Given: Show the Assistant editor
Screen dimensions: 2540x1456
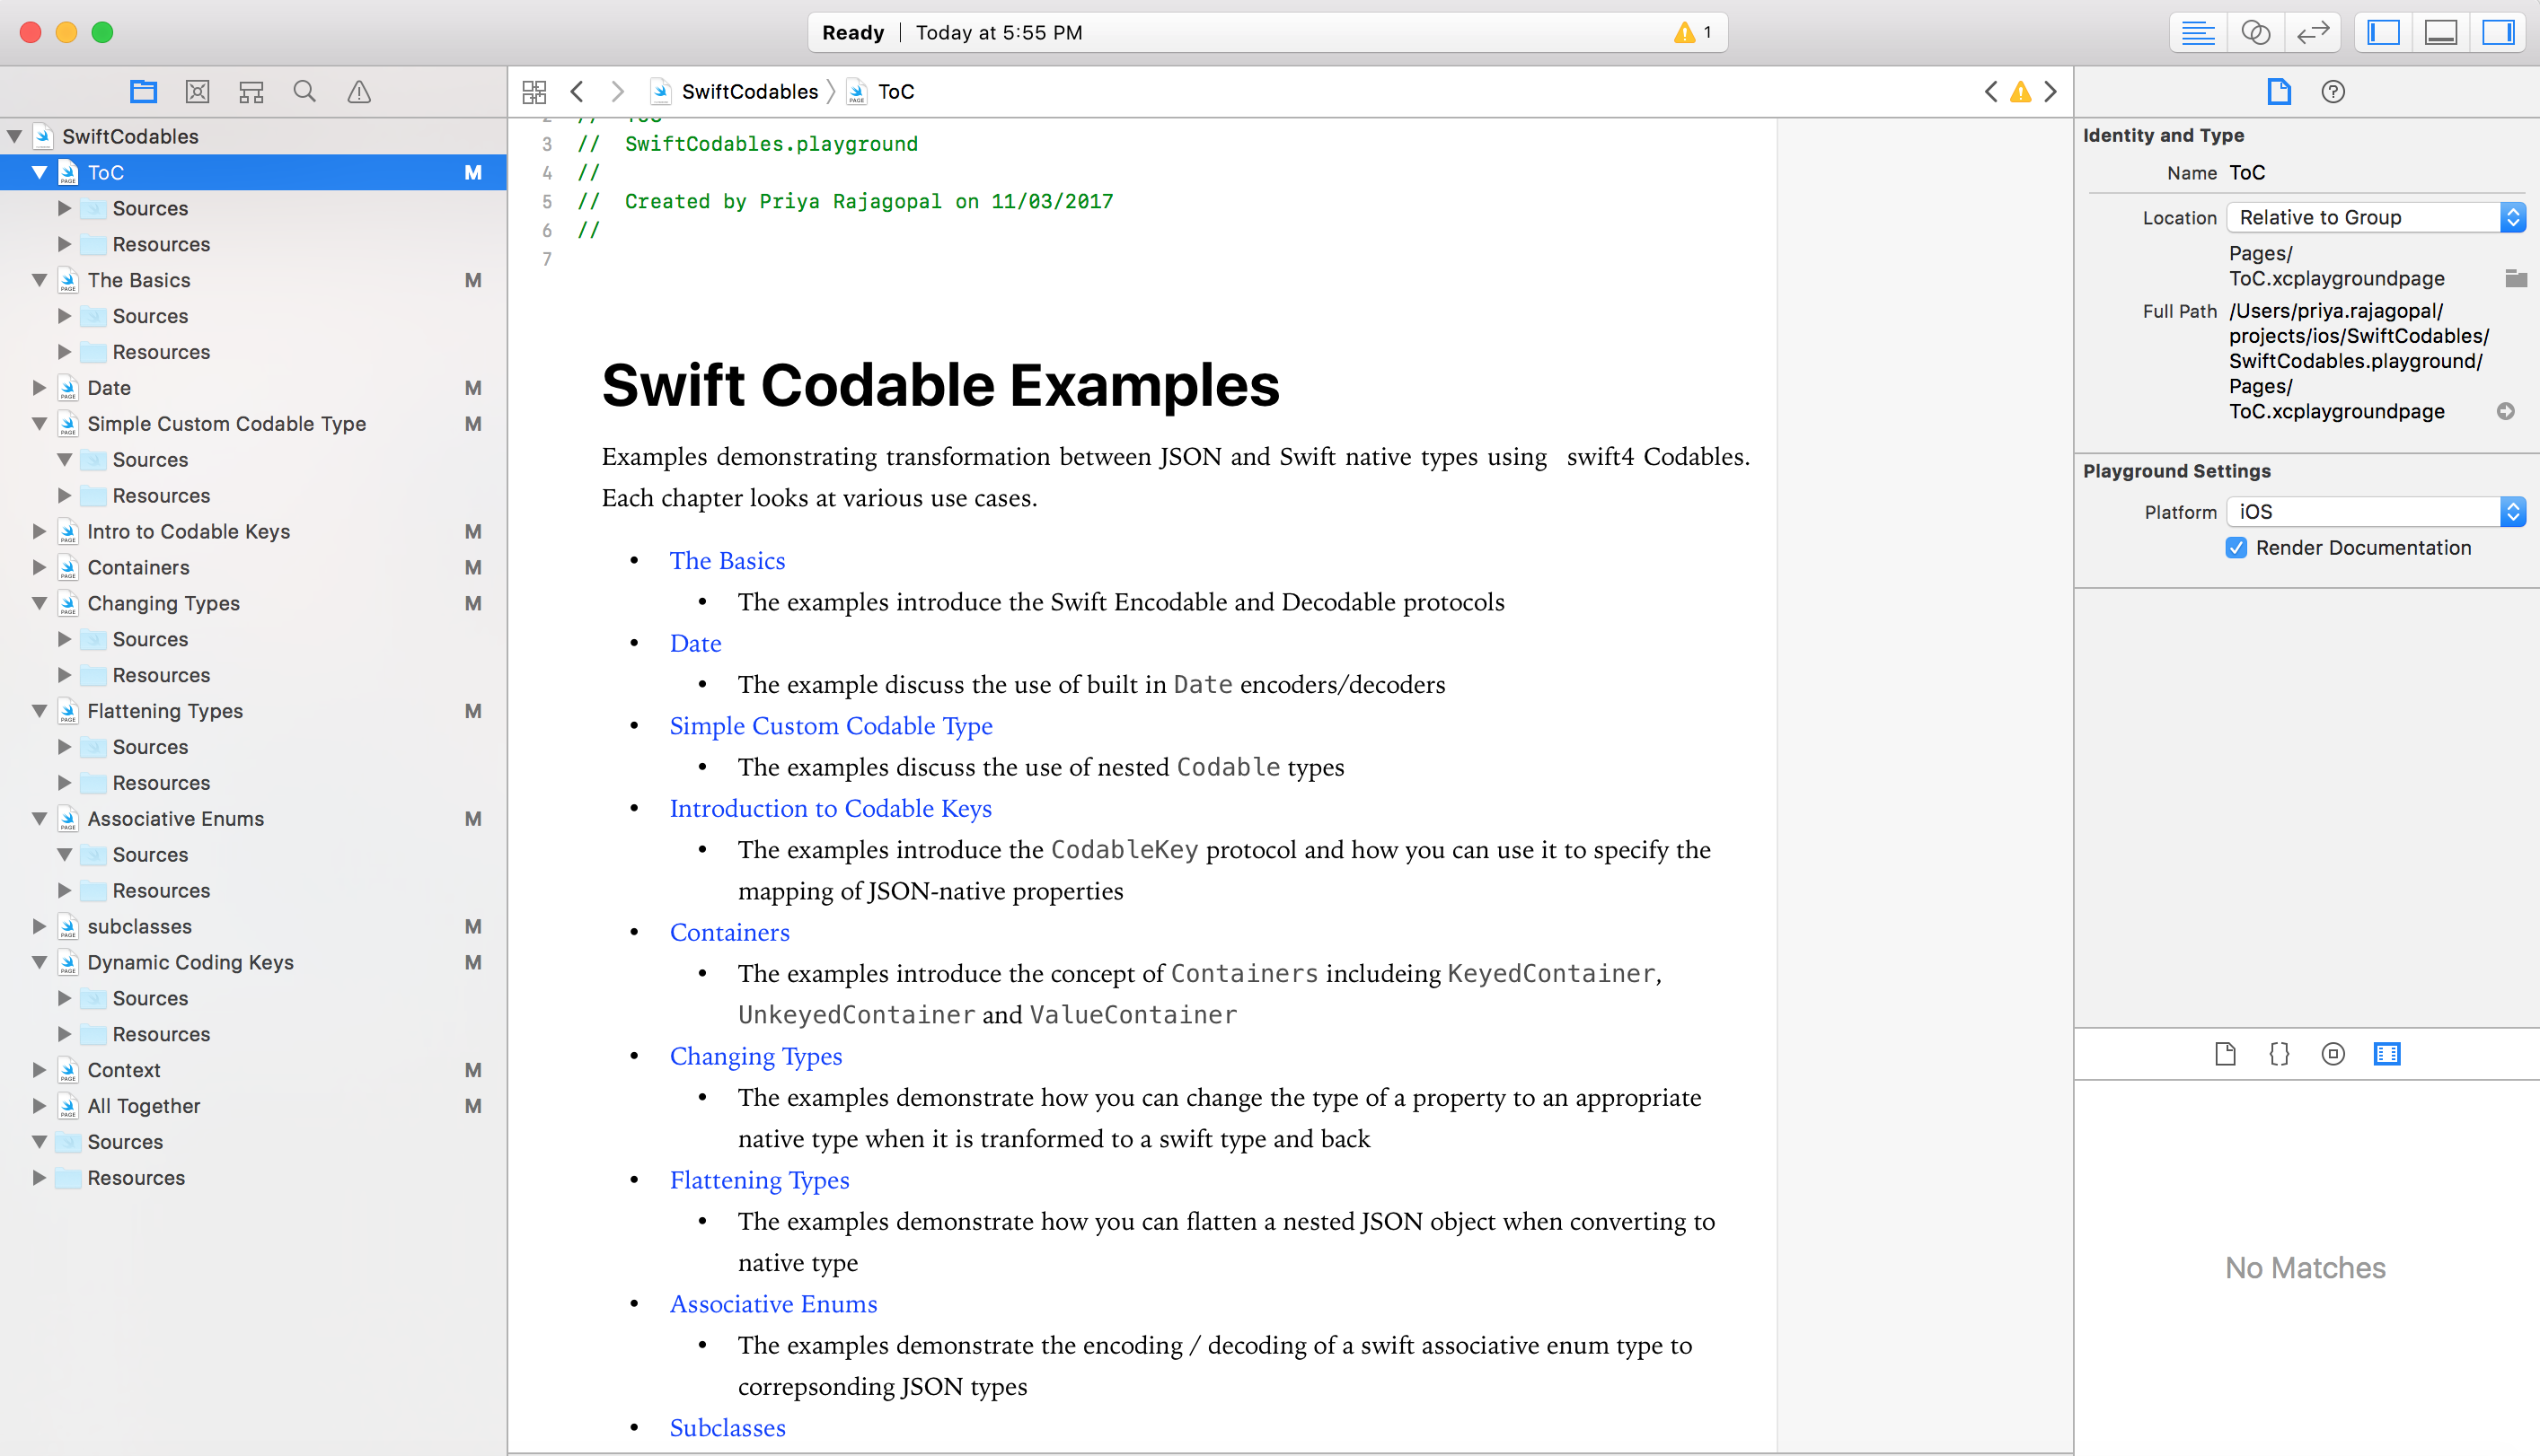Looking at the screenshot, I should pyautogui.click(x=2255, y=32).
